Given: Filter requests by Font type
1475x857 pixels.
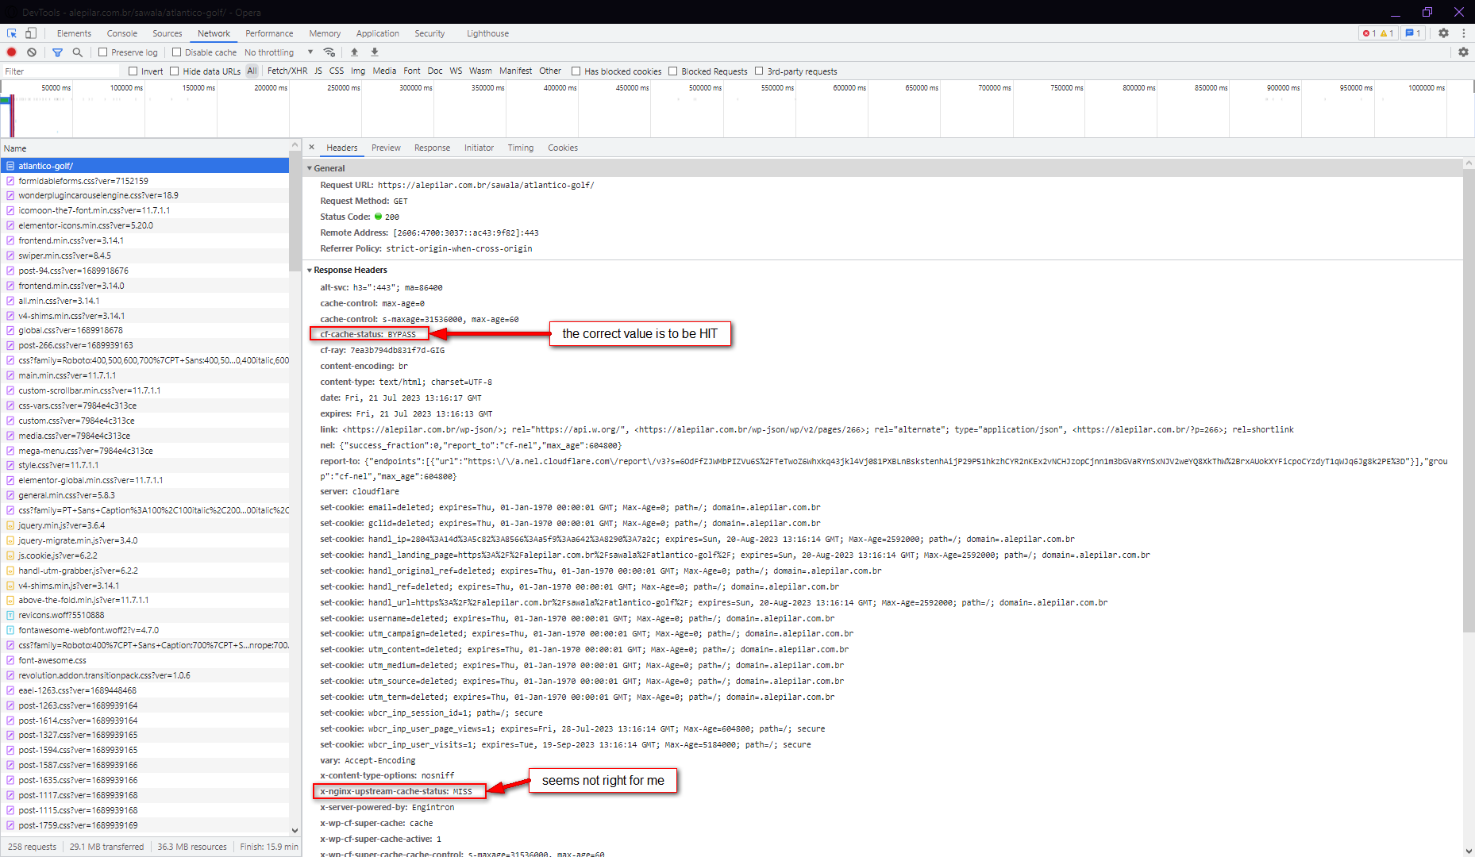Looking at the screenshot, I should pyautogui.click(x=412, y=71).
